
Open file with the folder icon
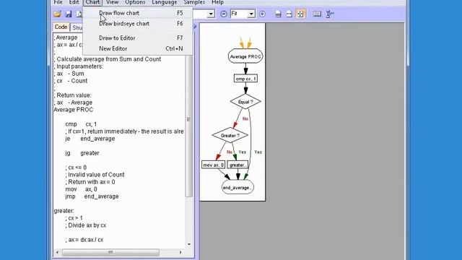57,14
